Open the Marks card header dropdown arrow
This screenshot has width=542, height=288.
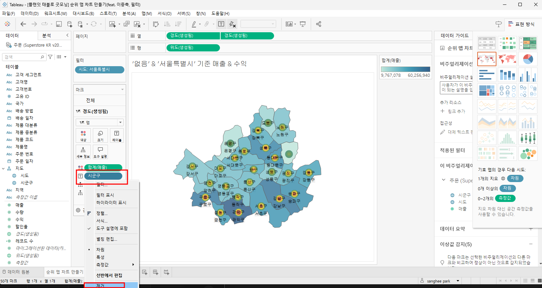(x=122, y=89)
